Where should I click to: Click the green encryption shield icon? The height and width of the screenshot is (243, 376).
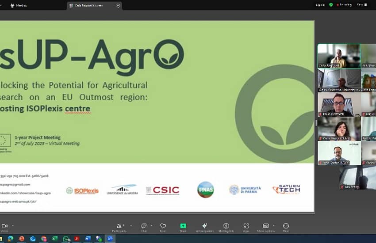click(331, 5)
